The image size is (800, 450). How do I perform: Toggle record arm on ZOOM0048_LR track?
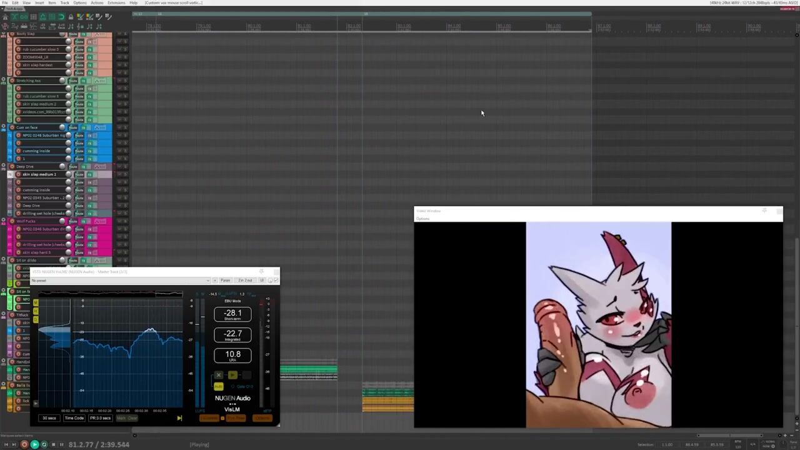tap(18, 57)
